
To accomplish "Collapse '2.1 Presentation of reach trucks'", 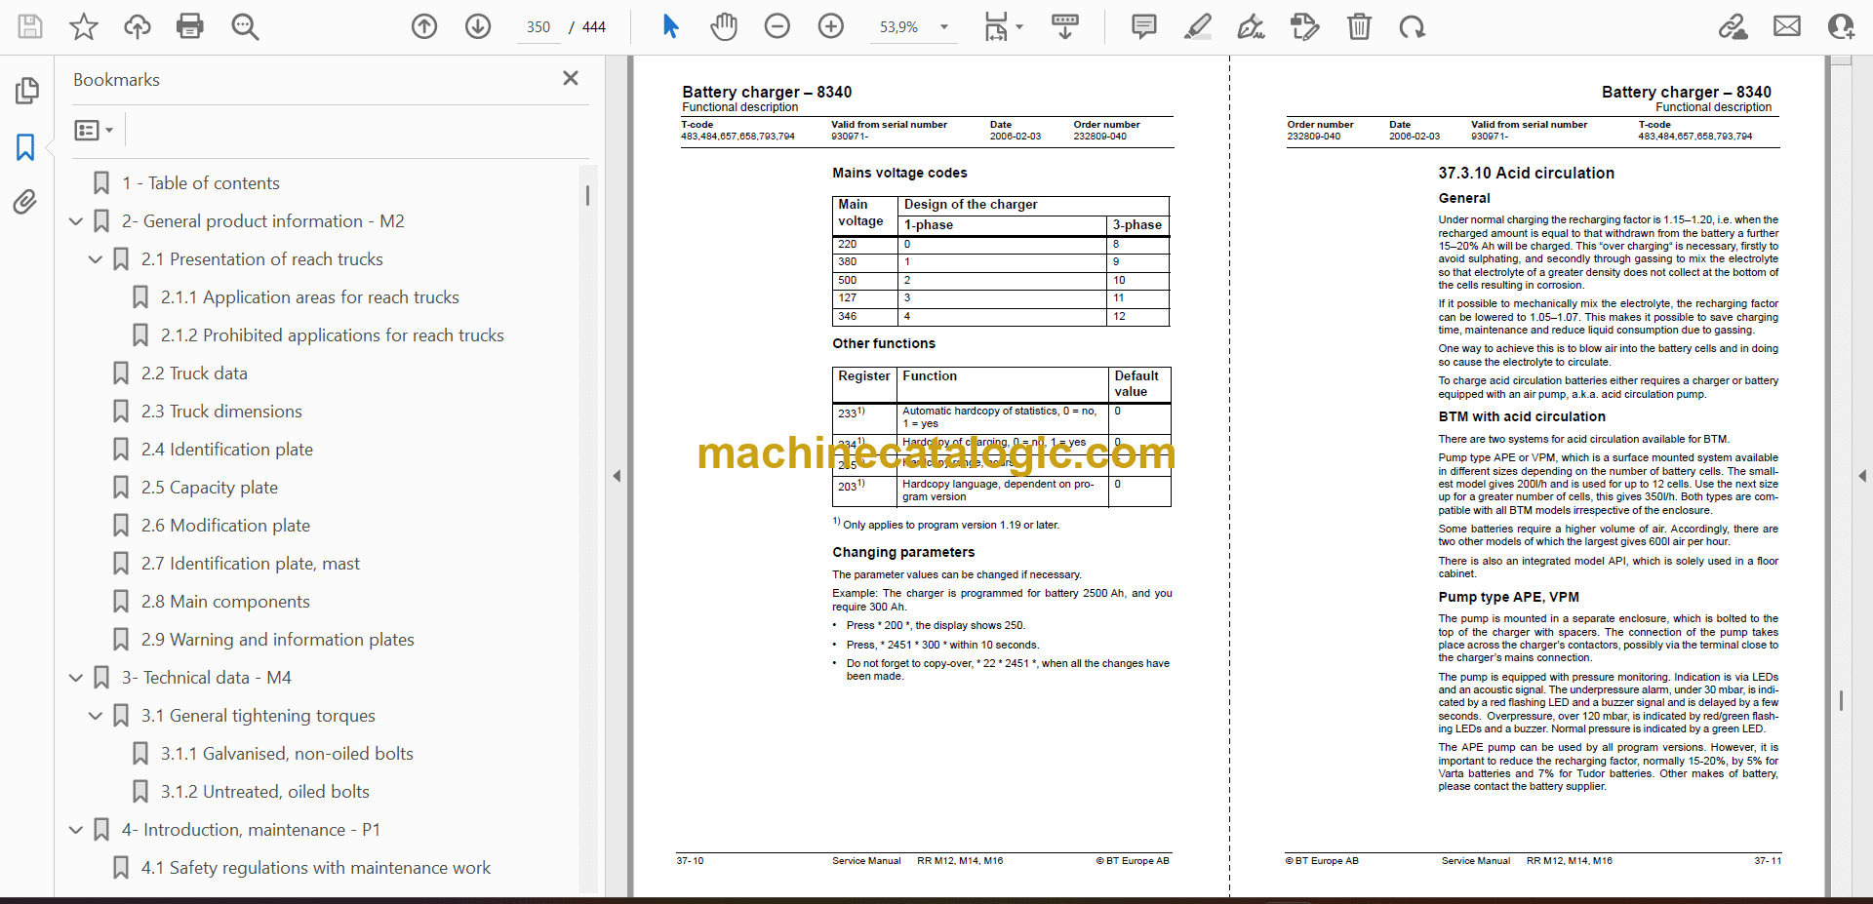I will (x=96, y=259).
